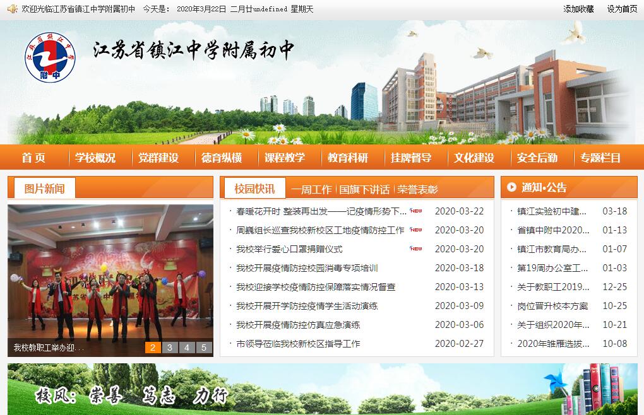The image size is (644, 415).
Task: Open the 岗位晋升校本方案 notice
Action: (552, 306)
